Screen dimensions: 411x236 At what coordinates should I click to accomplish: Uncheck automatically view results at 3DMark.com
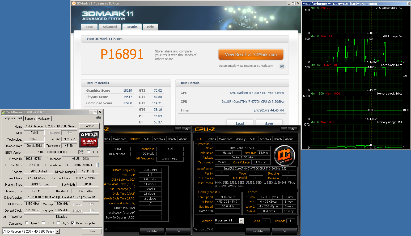tap(282, 66)
